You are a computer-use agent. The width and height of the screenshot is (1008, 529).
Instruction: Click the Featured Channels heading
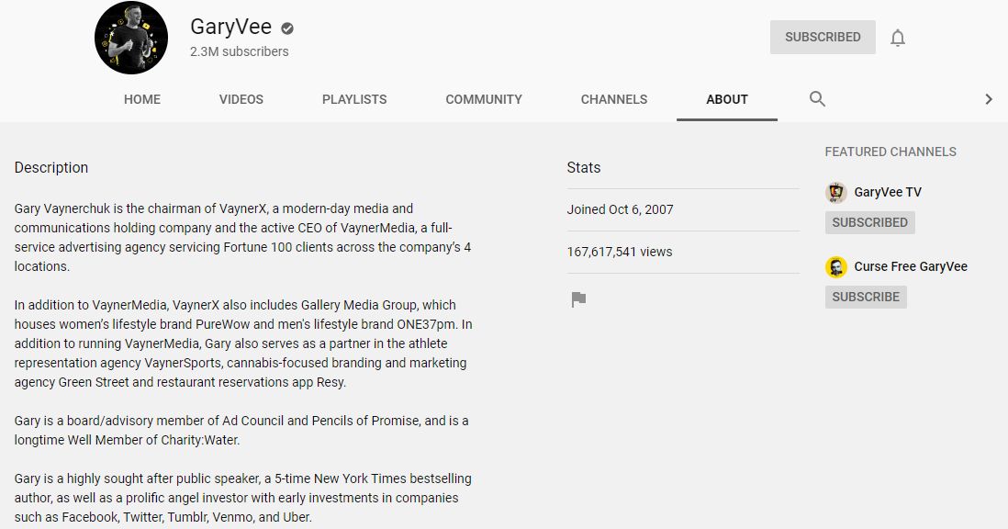(890, 152)
